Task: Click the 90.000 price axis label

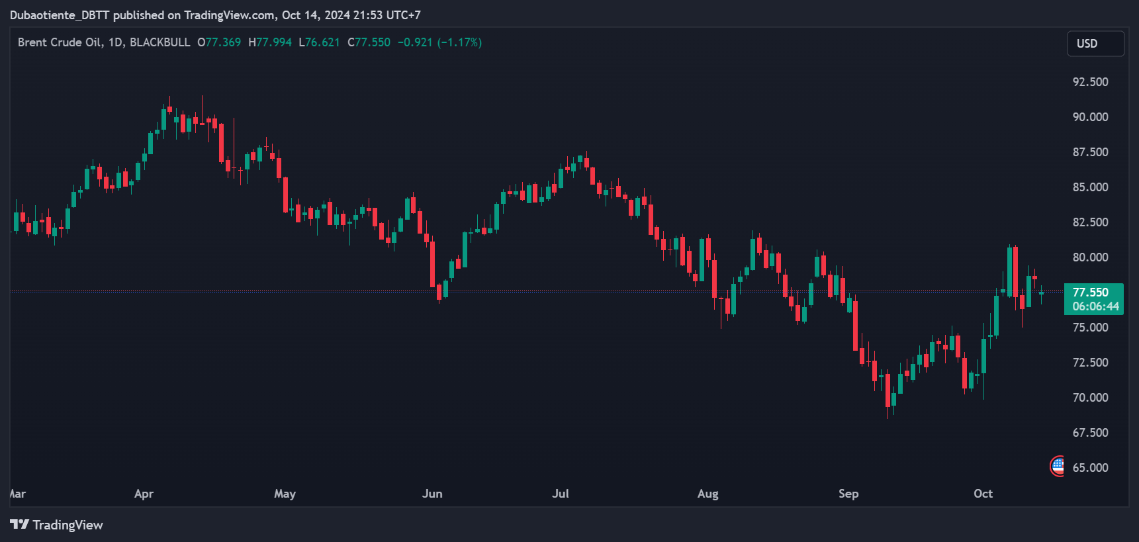Action: [x=1090, y=117]
